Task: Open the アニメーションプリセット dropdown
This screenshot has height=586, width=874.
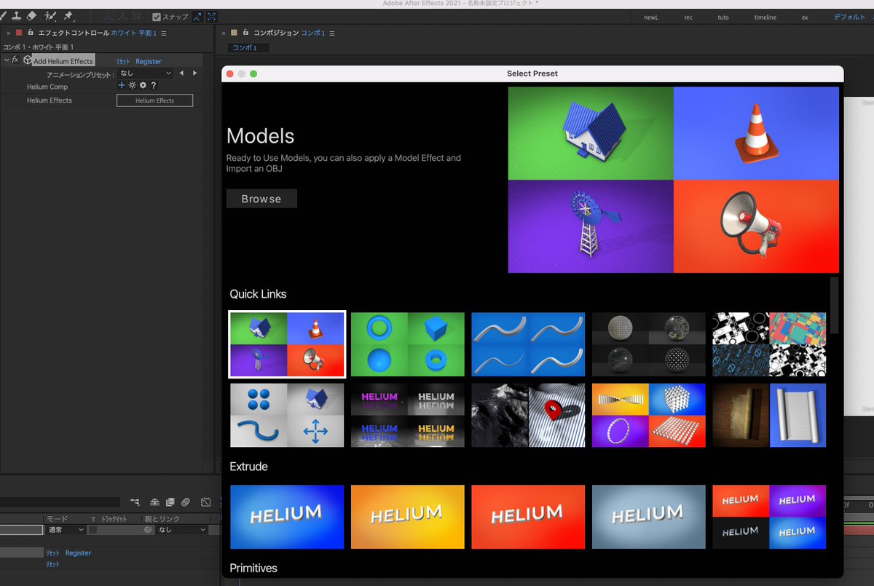Action: [146, 74]
